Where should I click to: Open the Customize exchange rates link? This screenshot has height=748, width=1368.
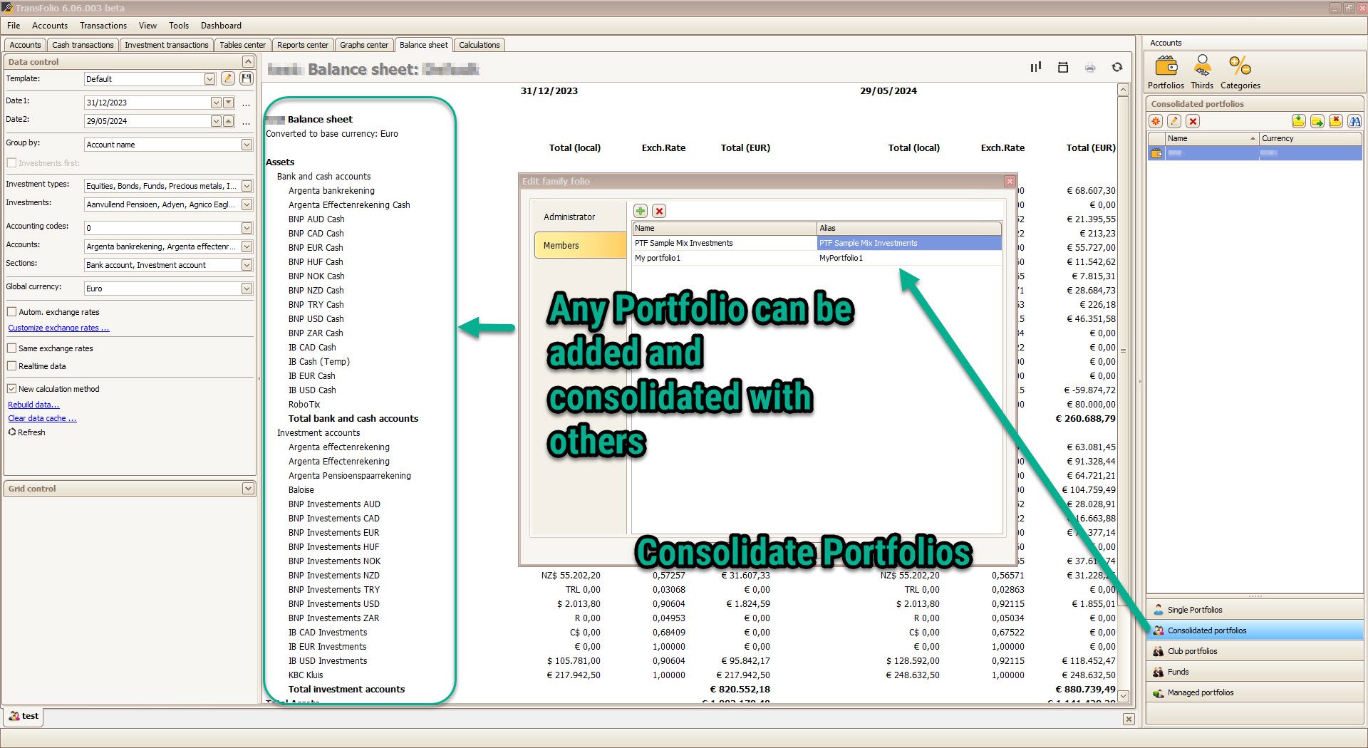pos(58,328)
